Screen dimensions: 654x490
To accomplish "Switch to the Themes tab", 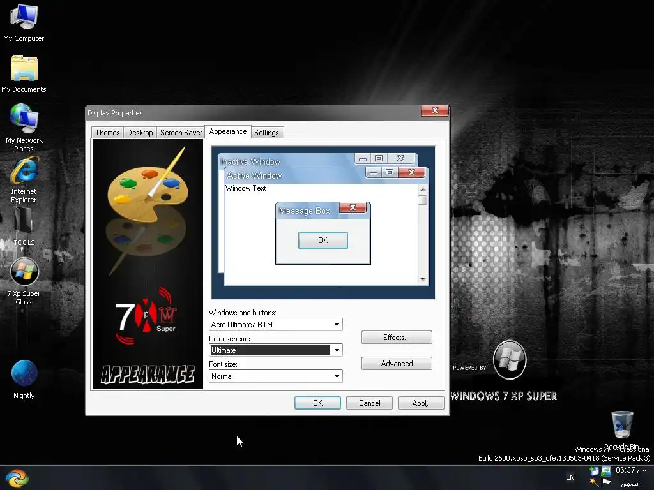I will [x=107, y=133].
